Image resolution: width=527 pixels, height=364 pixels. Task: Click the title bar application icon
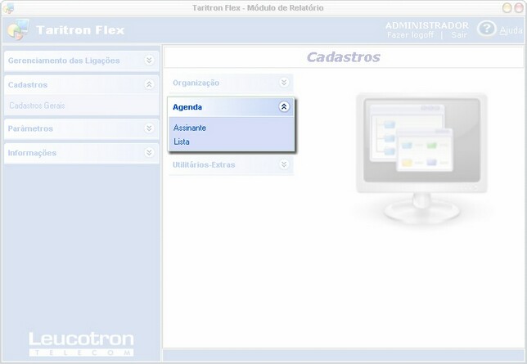(x=8, y=8)
